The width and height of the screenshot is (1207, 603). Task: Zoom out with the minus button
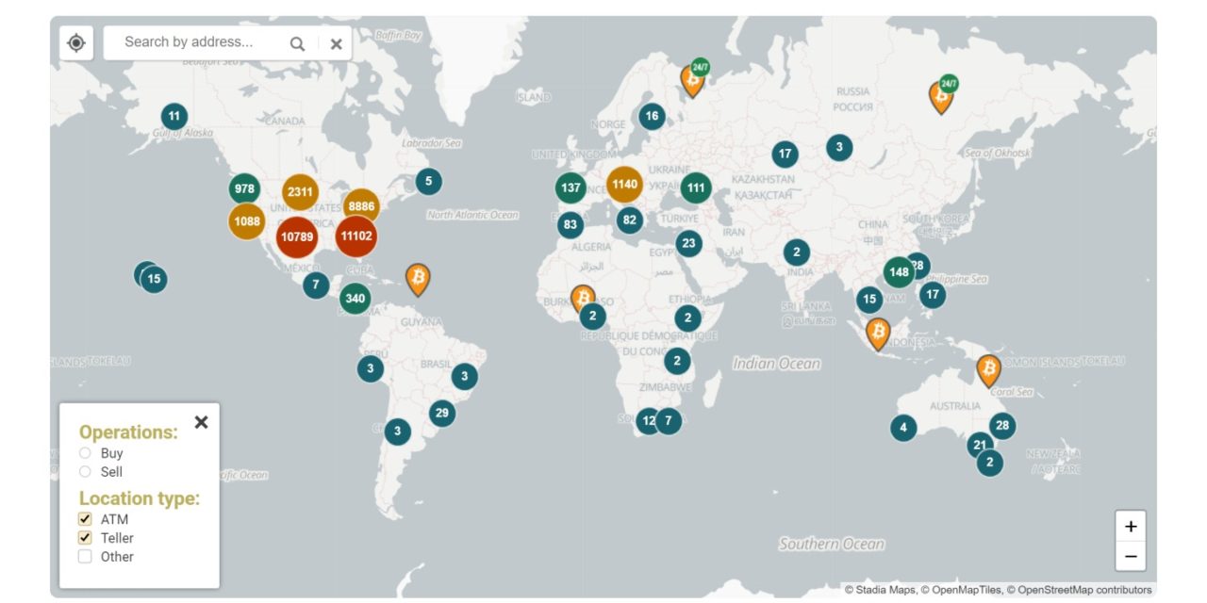pos(1131,556)
